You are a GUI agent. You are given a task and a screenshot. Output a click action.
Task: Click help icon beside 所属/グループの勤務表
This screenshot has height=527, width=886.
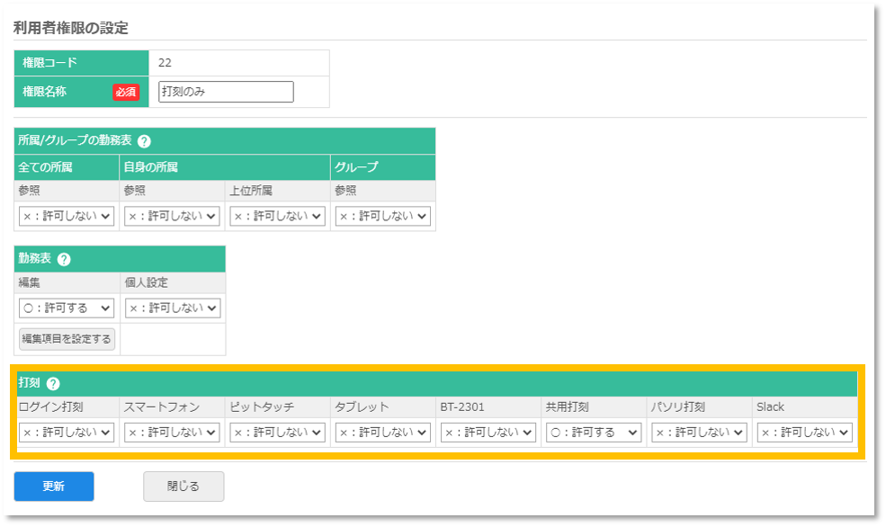[x=145, y=141]
